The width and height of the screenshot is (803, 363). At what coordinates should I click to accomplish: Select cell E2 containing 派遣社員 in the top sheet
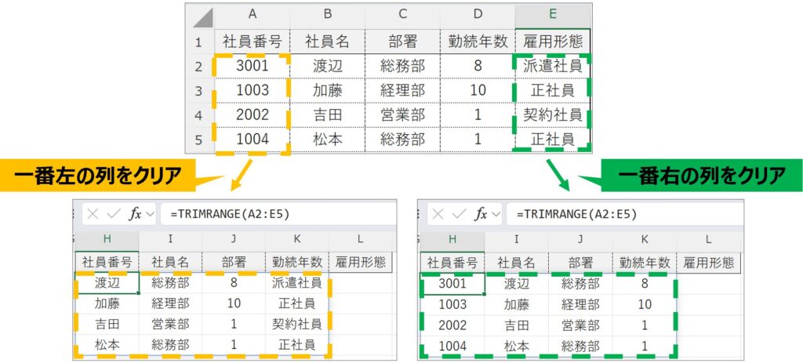(x=553, y=66)
